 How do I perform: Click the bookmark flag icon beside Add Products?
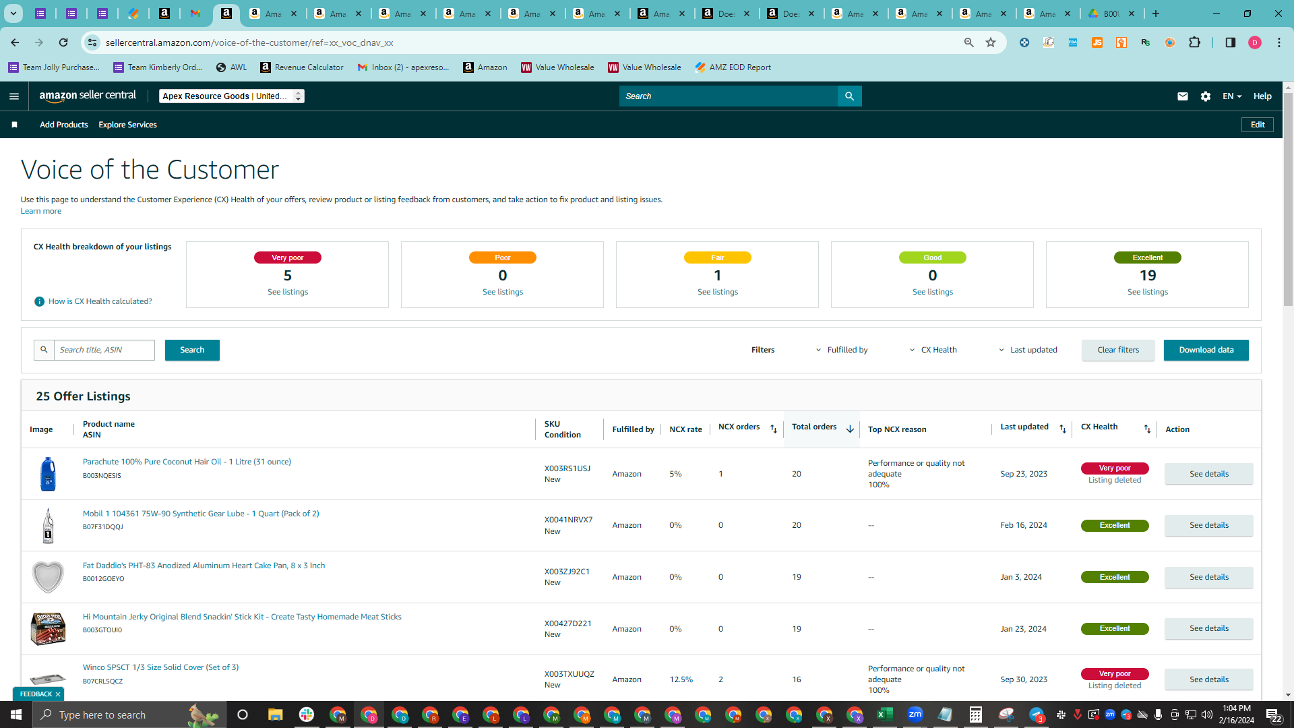[14, 125]
